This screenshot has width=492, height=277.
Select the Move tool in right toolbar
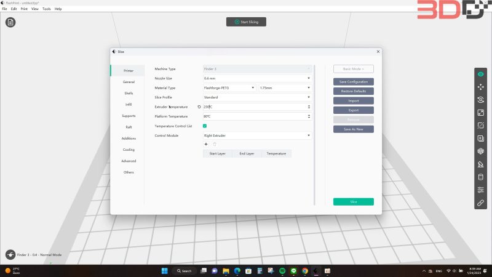pyautogui.click(x=480, y=87)
